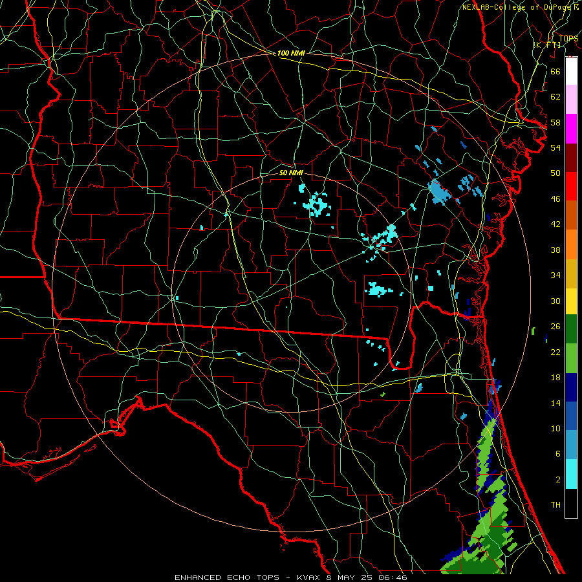Screen dimensions: 582x582
Task: Select the bright orange legend swatch
Action: 571,244
